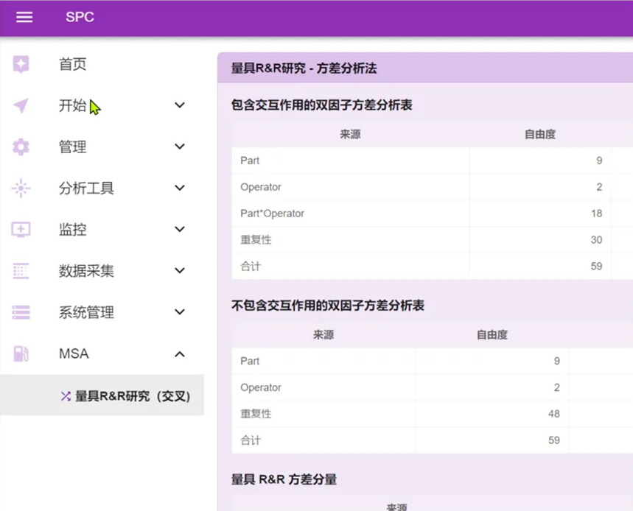This screenshot has width=633, height=511.
Task: Click the degrees of freedom value 48
Action: click(x=554, y=414)
